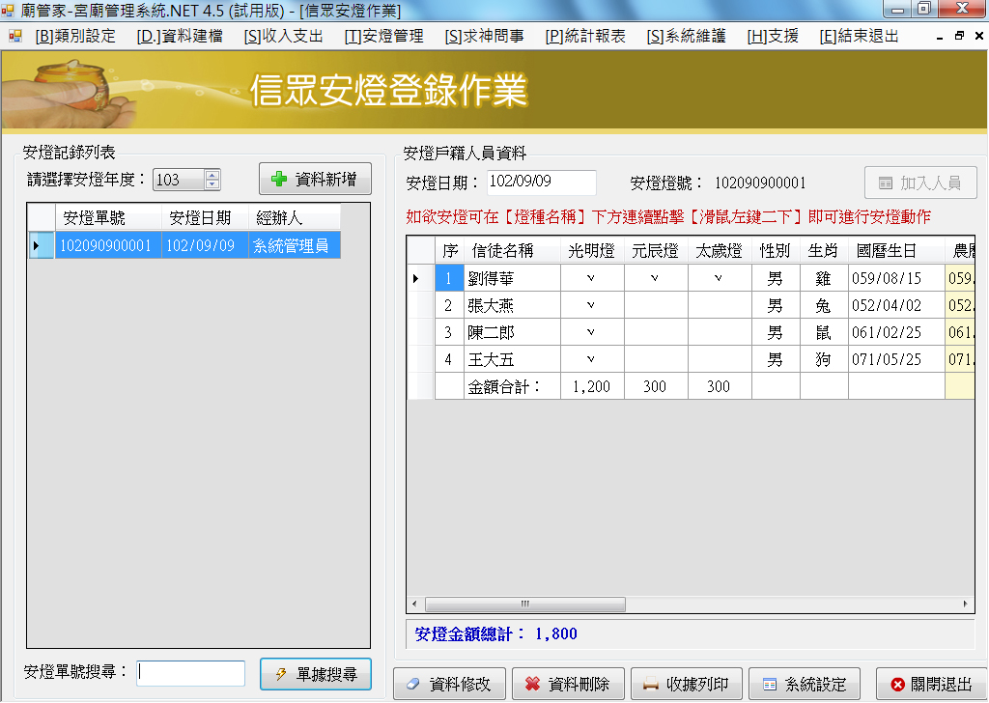
Task: Click the 單據搜尋 button
Action: 316,674
